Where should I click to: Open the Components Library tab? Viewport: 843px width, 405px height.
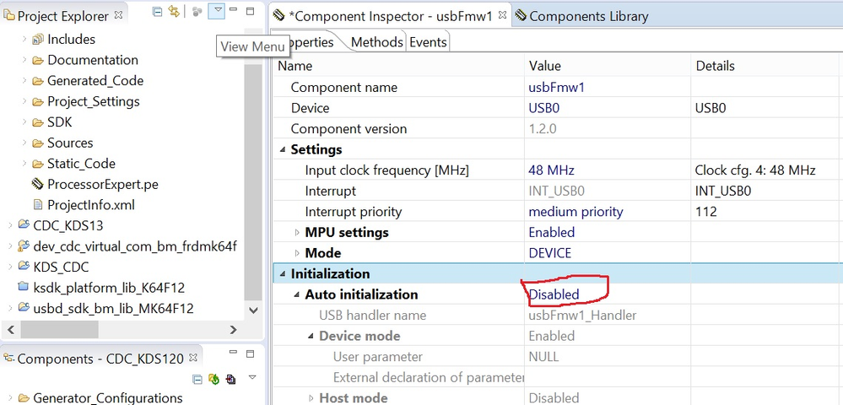tap(588, 15)
